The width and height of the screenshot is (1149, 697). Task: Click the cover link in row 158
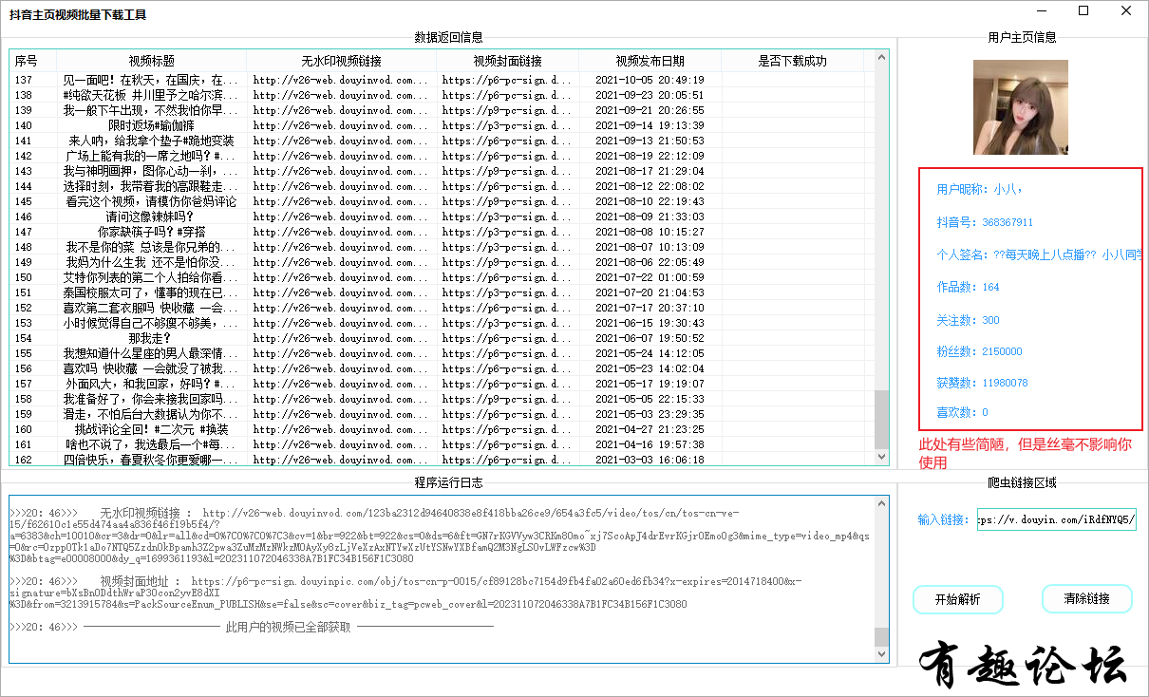(507, 399)
